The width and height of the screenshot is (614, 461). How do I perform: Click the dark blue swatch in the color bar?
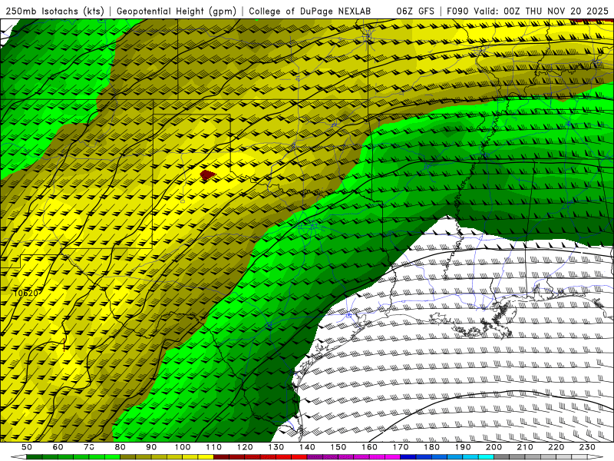[408, 457]
